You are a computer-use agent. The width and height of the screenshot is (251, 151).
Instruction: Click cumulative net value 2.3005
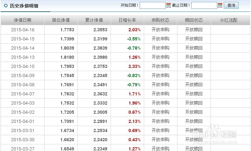(100, 112)
